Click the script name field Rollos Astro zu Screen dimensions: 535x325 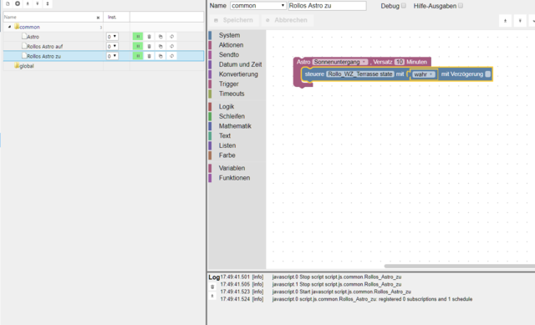click(327, 6)
